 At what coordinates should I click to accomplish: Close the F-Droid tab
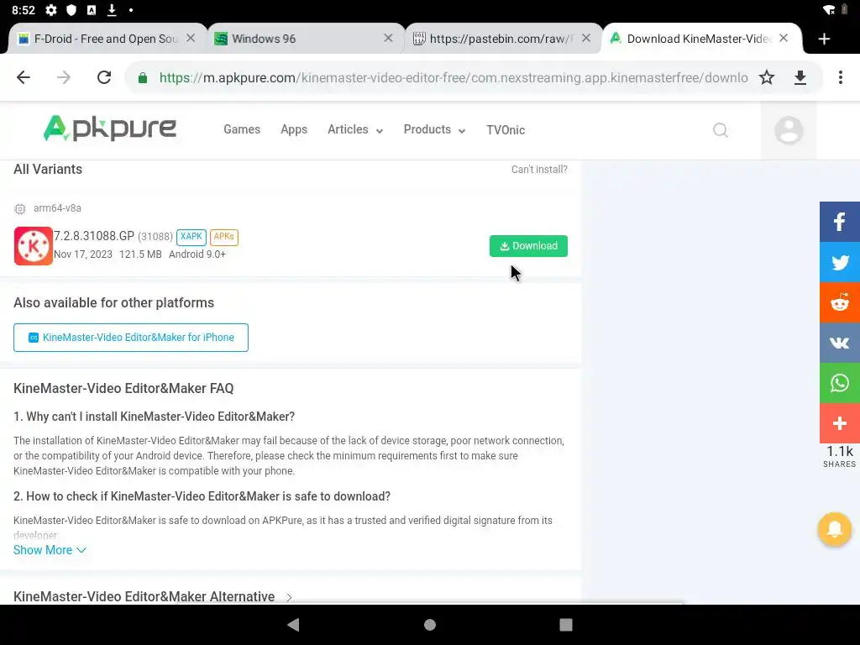pos(191,38)
